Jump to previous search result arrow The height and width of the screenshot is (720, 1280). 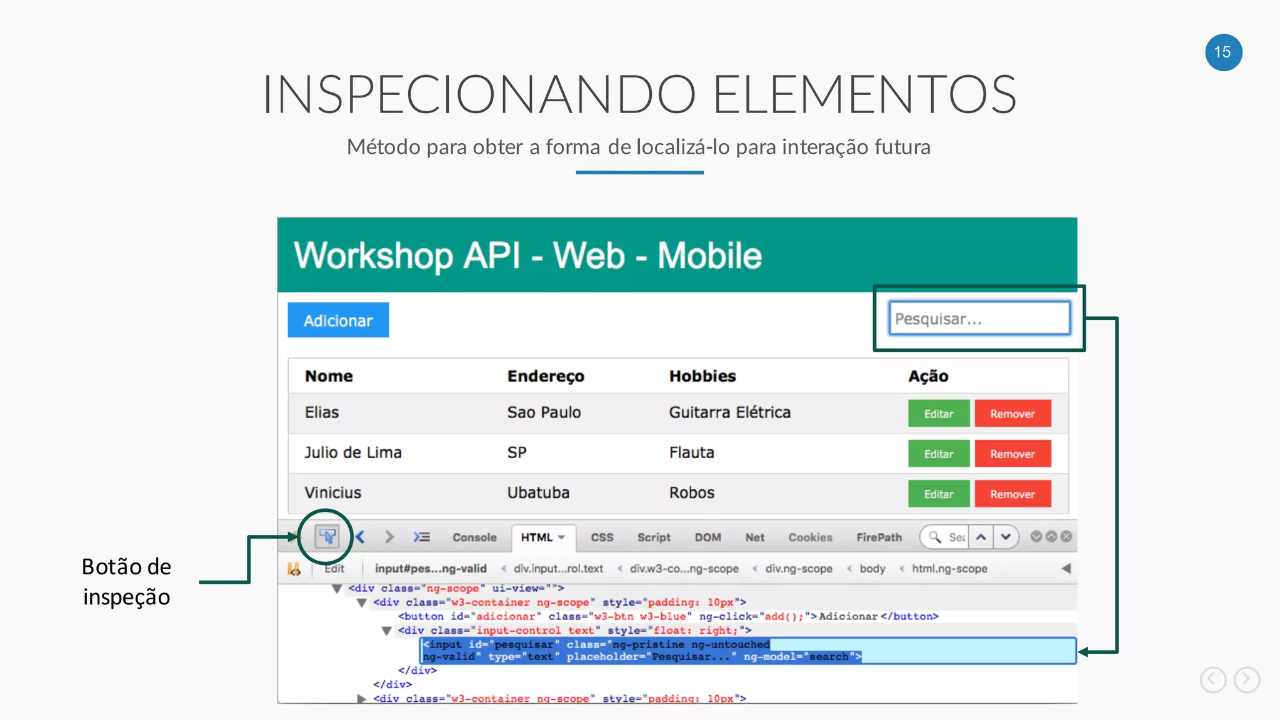pos(981,537)
